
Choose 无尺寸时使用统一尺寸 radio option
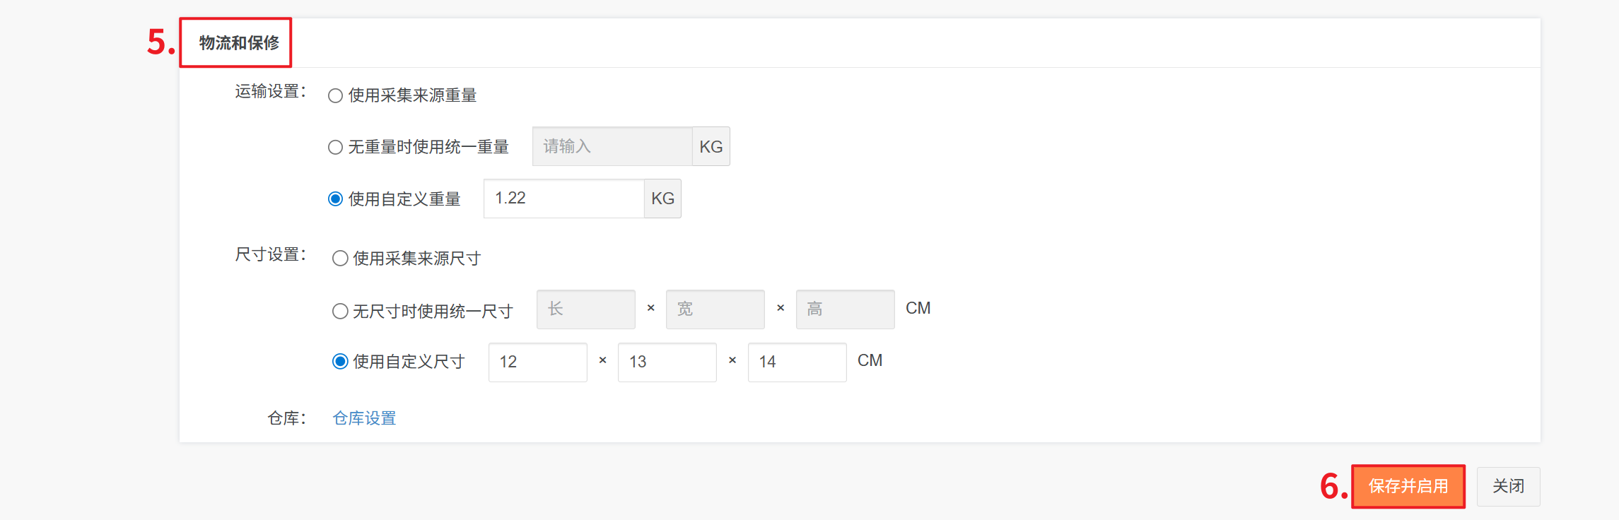click(340, 311)
